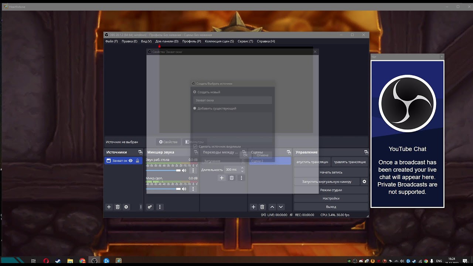Mute the Микр./доп. channel
Viewport: 473px width, 266px height.
point(184,189)
